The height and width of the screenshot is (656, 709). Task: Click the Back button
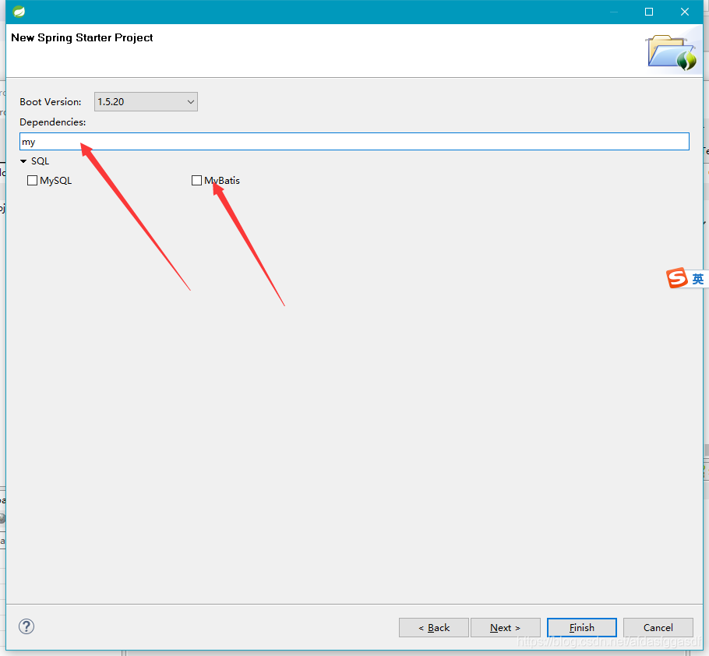(434, 627)
